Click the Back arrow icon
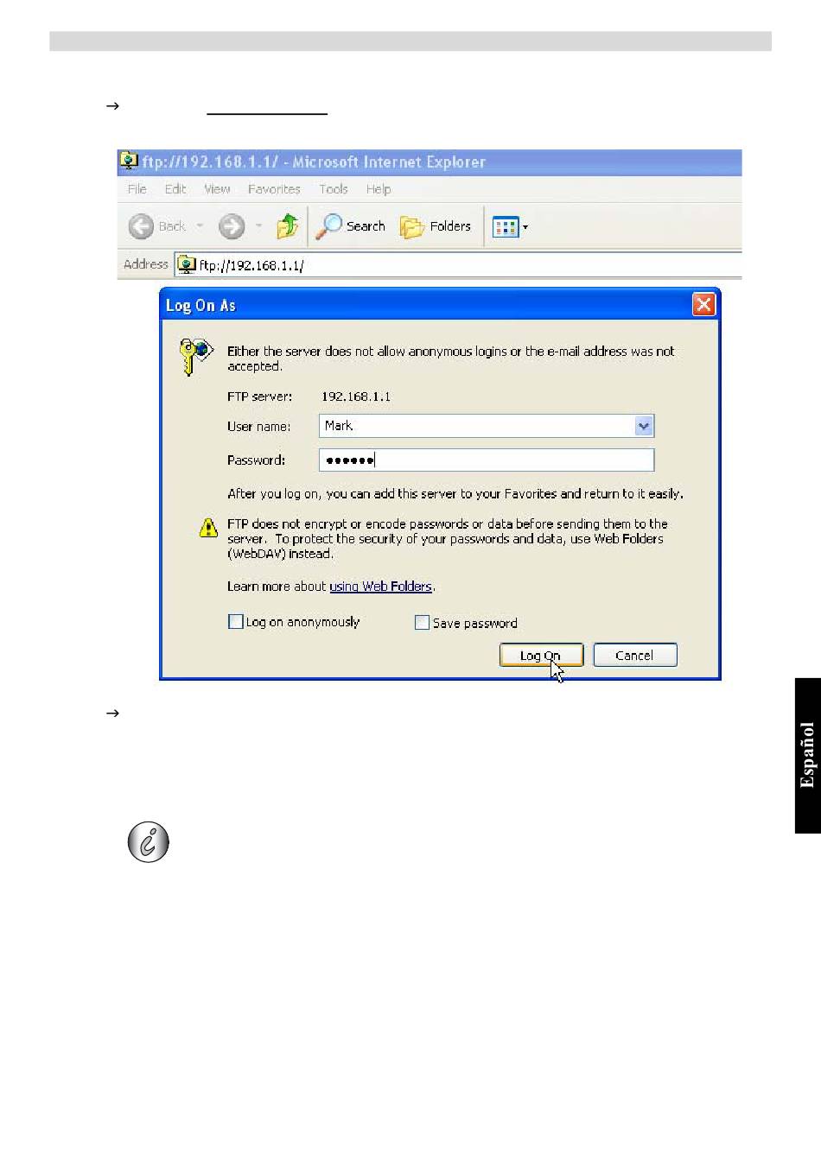 pos(141,226)
